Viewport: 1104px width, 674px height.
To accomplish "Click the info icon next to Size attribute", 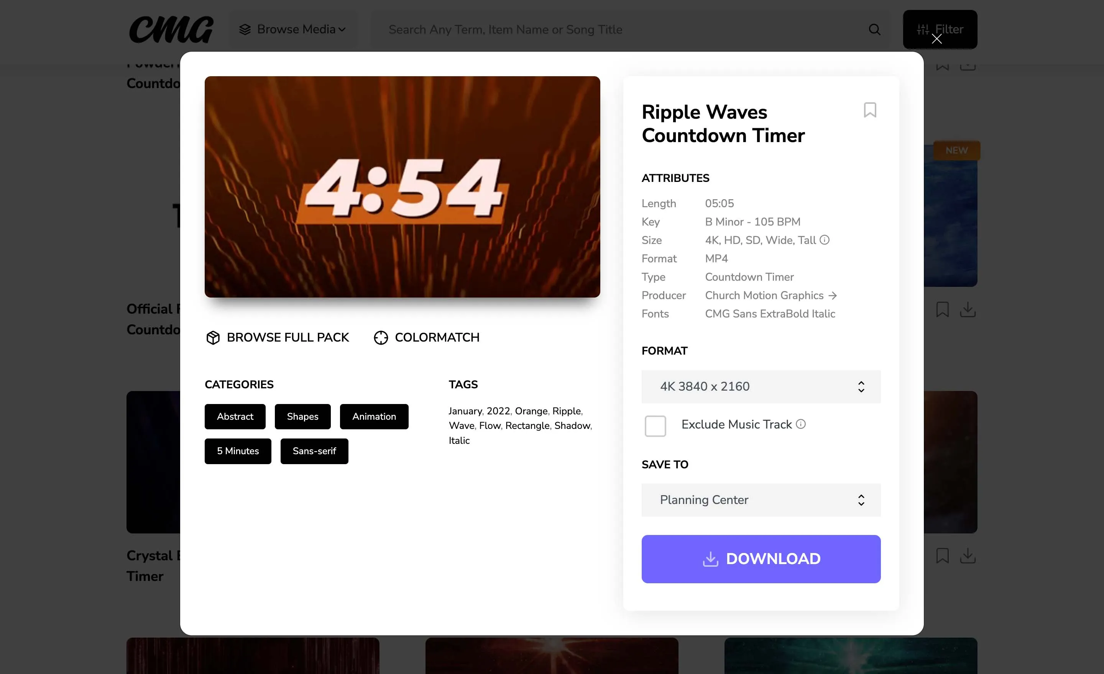I will [825, 240].
